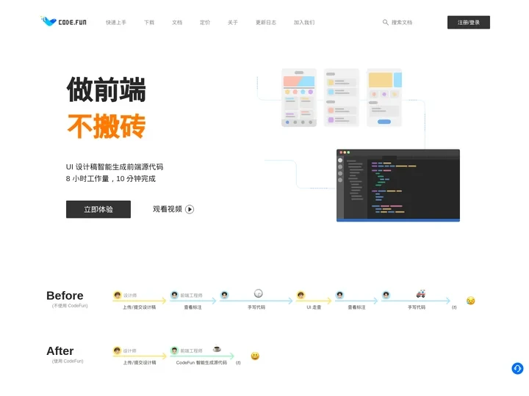
Task: Click the (不使用 CodeFun) caption
Action: (70, 306)
